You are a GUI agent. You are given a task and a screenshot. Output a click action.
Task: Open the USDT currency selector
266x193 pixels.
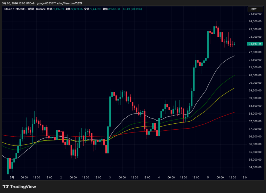253,9
